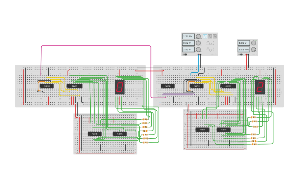The height and width of the screenshot is (187, 299).
Task: Select the leftmost IC chip on right breadboard
Action: [x=168, y=86]
